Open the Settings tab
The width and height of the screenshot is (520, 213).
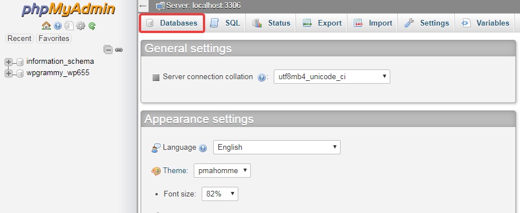426,23
